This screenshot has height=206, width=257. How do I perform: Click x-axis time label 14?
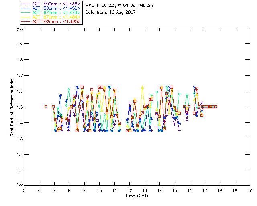coord(160,190)
